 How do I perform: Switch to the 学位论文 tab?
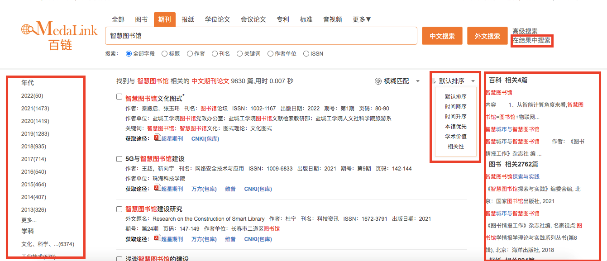(x=217, y=19)
